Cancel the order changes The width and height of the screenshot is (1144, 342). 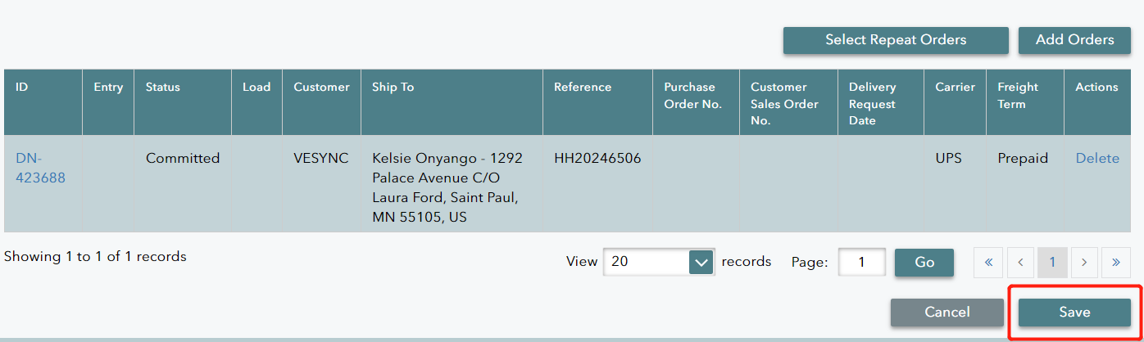[947, 312]
